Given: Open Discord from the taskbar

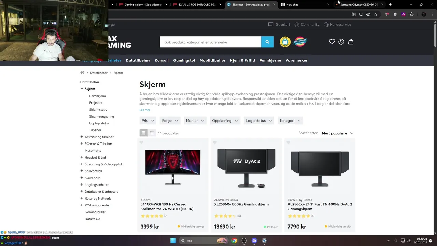Looking at the screenshot, I should coord(254,241).
